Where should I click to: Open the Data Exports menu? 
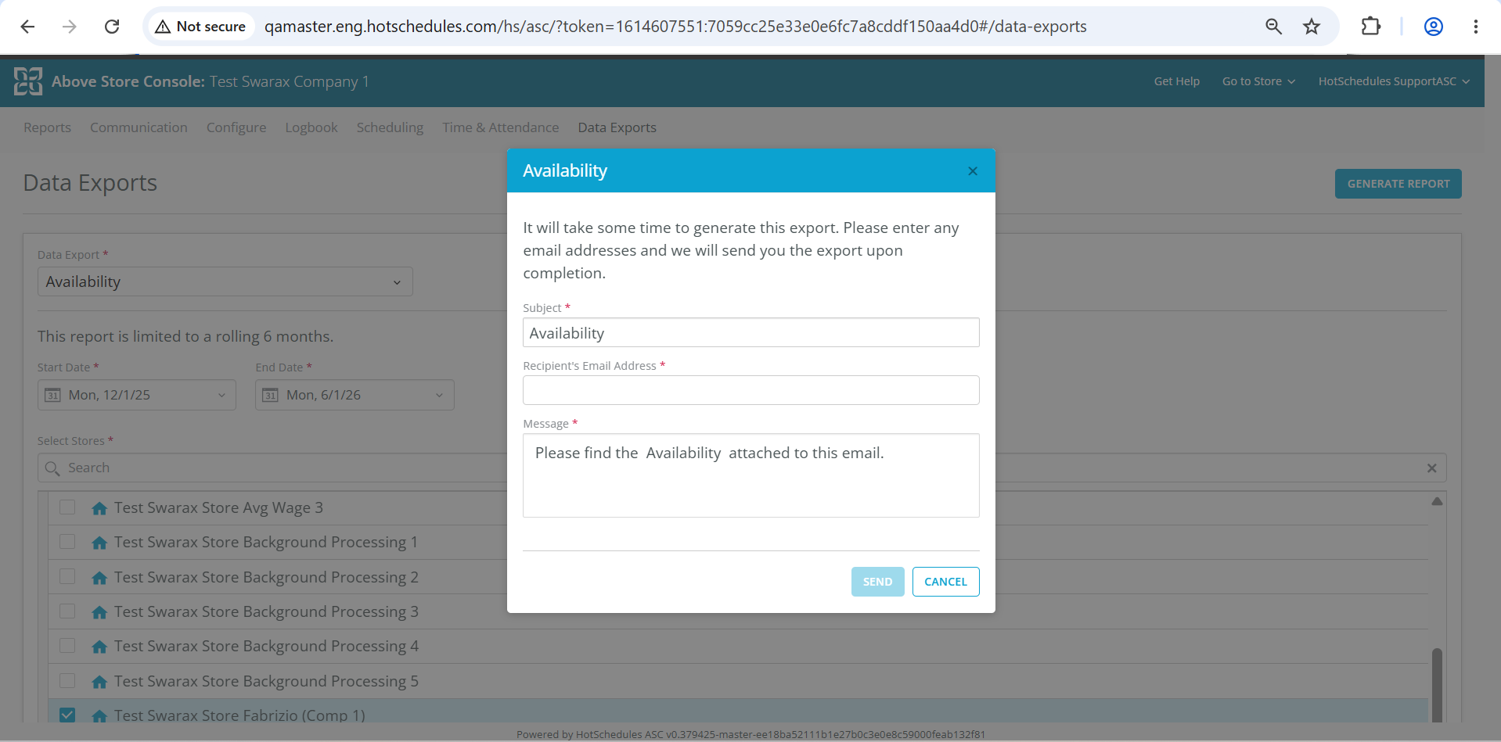click(617, 127)
